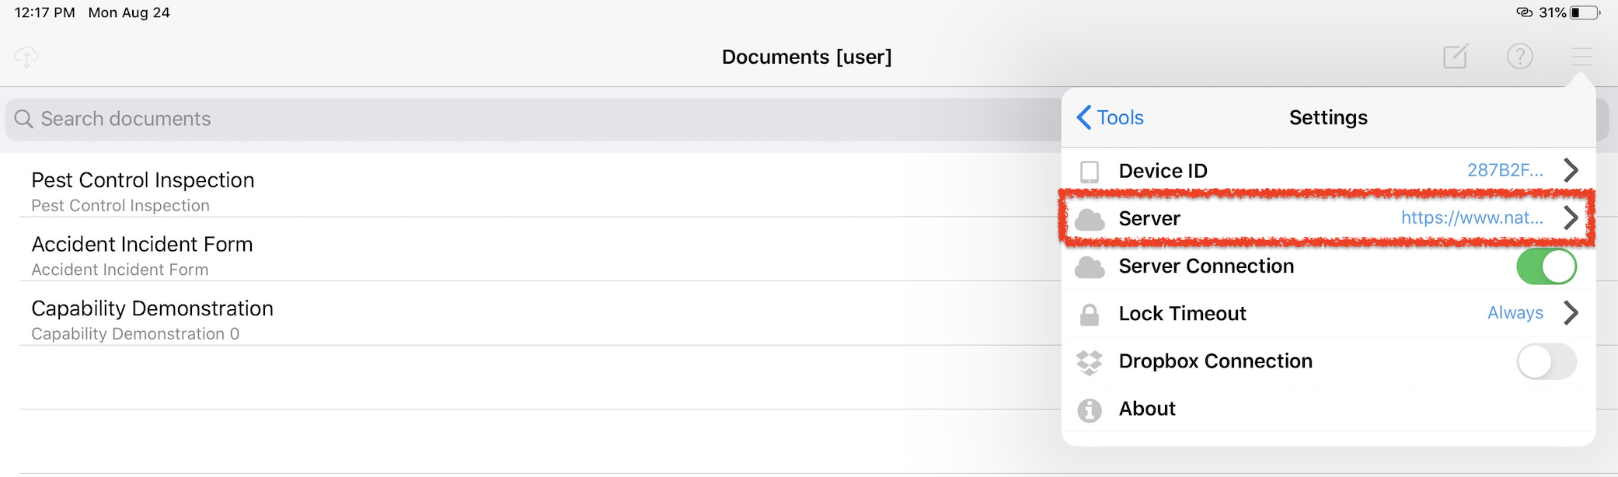
Task: Open the About settings entry
Action: click(1328, 409)
